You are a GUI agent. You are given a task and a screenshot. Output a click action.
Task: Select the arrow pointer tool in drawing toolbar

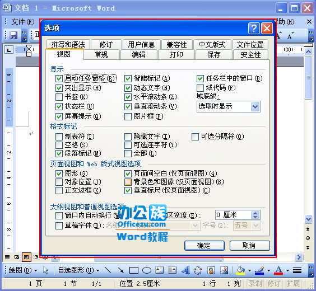tap(45, 270)
